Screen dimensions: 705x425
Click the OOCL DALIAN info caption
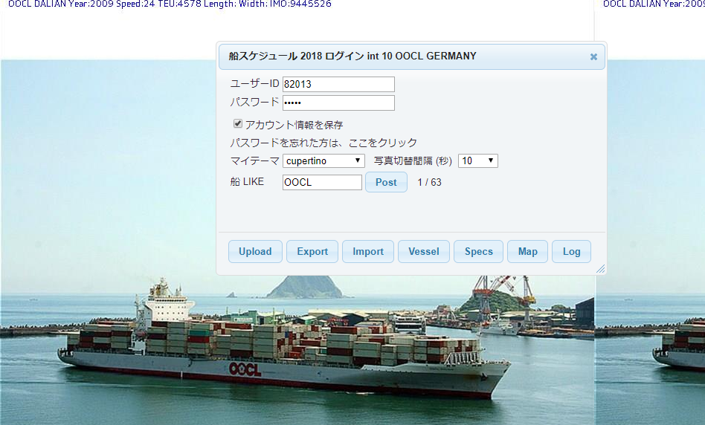pos(170,4)
